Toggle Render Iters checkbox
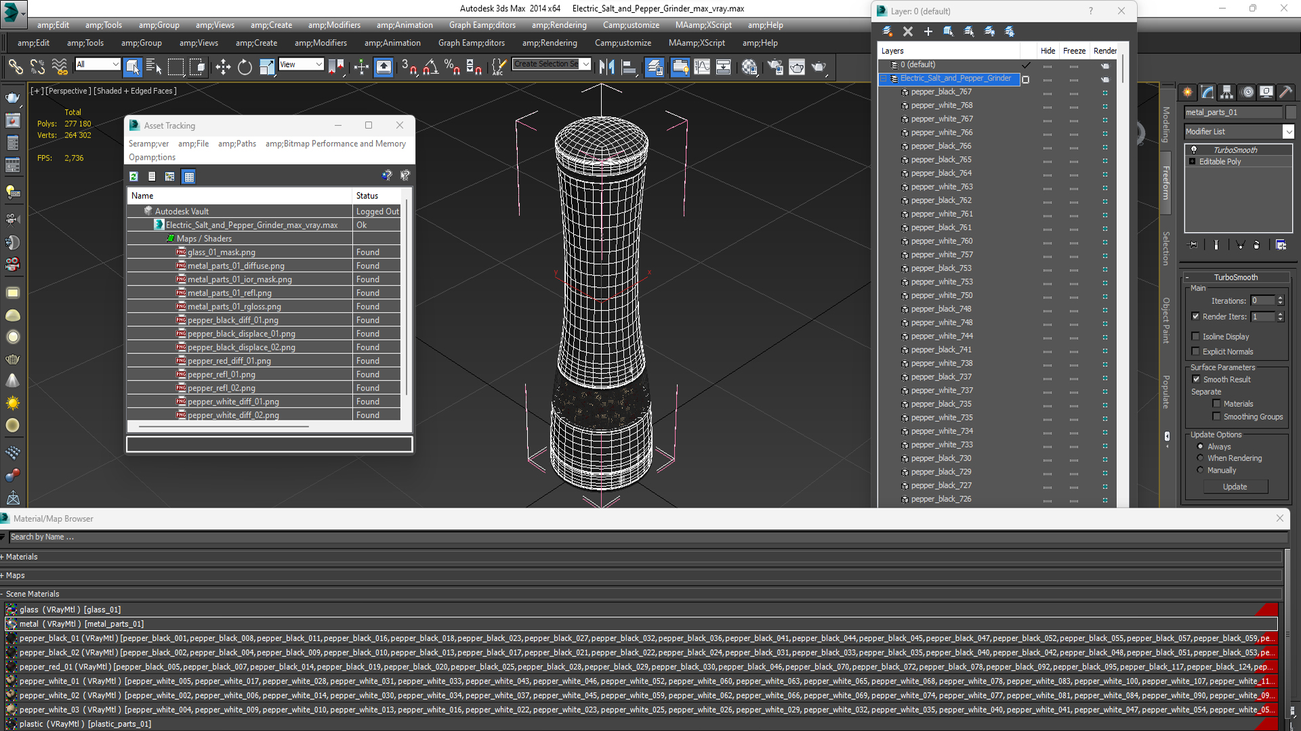The image size is (1301, 731). click(1196, 316)
